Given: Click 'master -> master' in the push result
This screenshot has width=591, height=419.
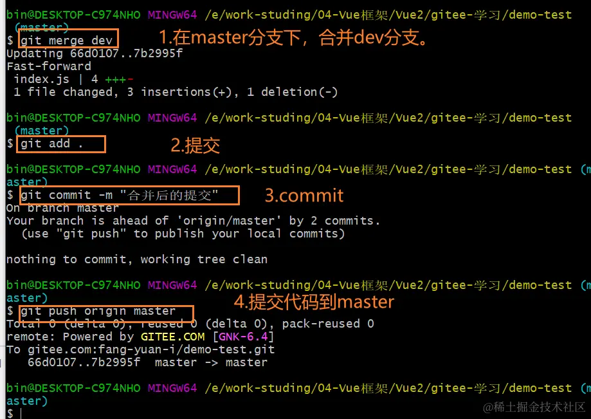Looking at the screenshot, I should click(211, 362).
